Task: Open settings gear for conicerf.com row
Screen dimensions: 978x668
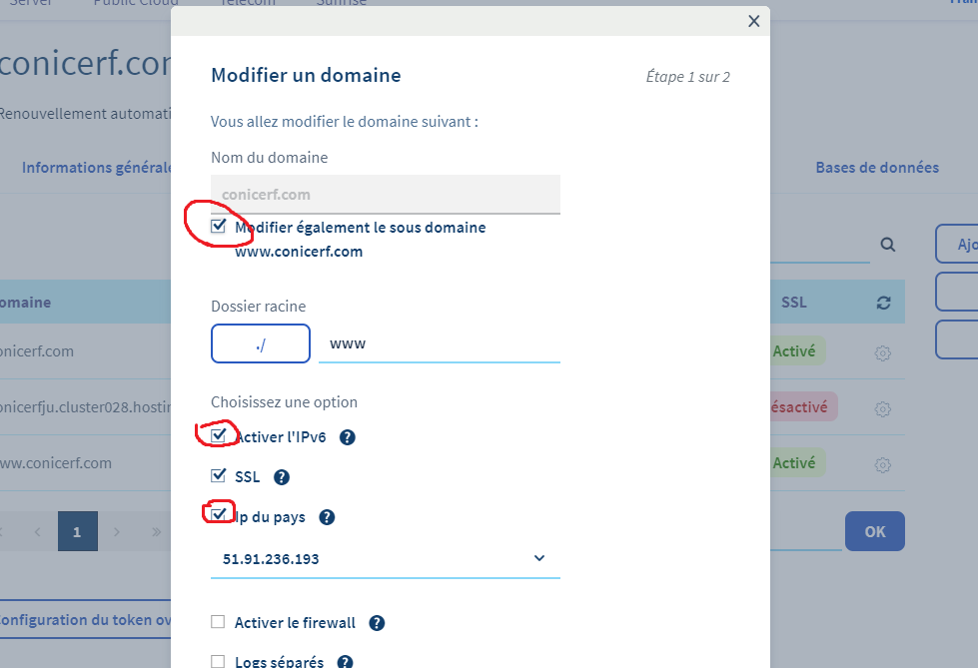Action: 882,352
